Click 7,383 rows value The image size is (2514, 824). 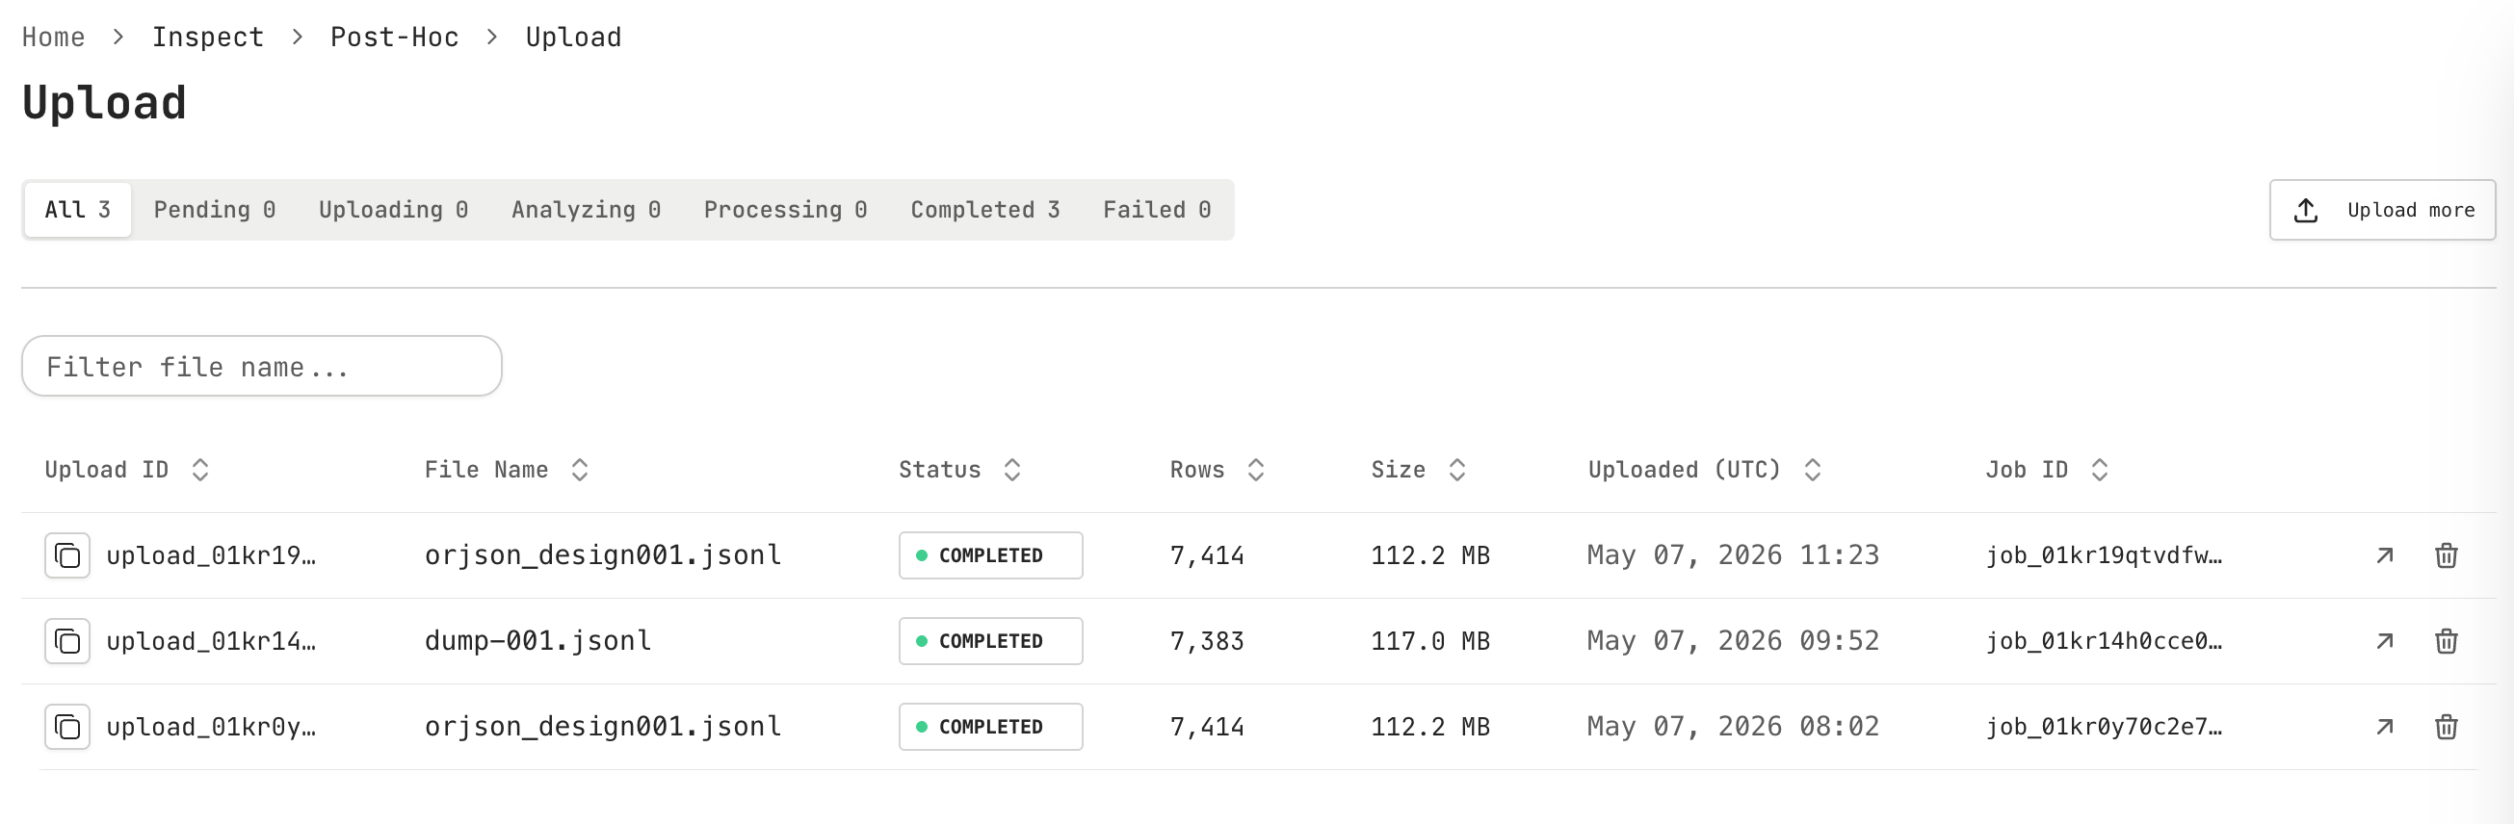click(1207, 642)
